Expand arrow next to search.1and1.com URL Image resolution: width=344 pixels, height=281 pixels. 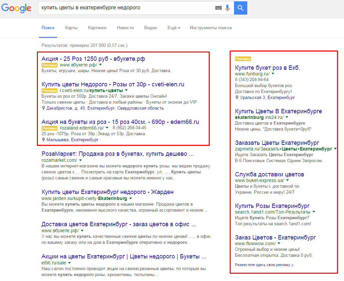click(x=314, y=212)
